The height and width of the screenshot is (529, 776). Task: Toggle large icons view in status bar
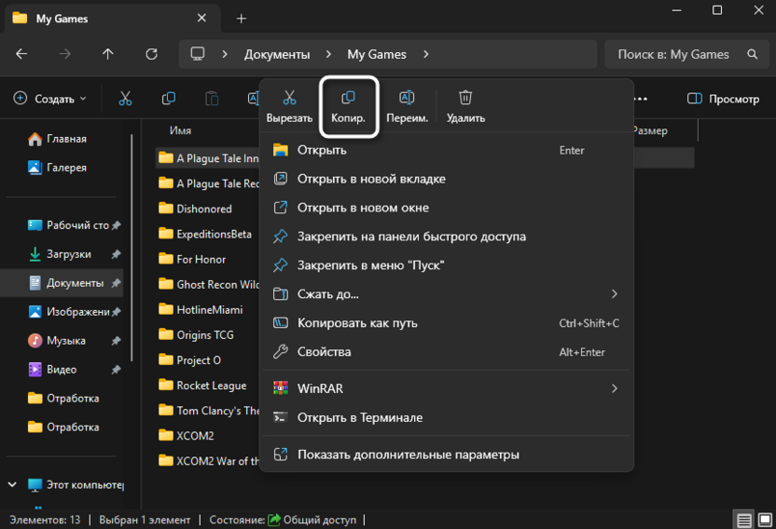click(765, 520)
